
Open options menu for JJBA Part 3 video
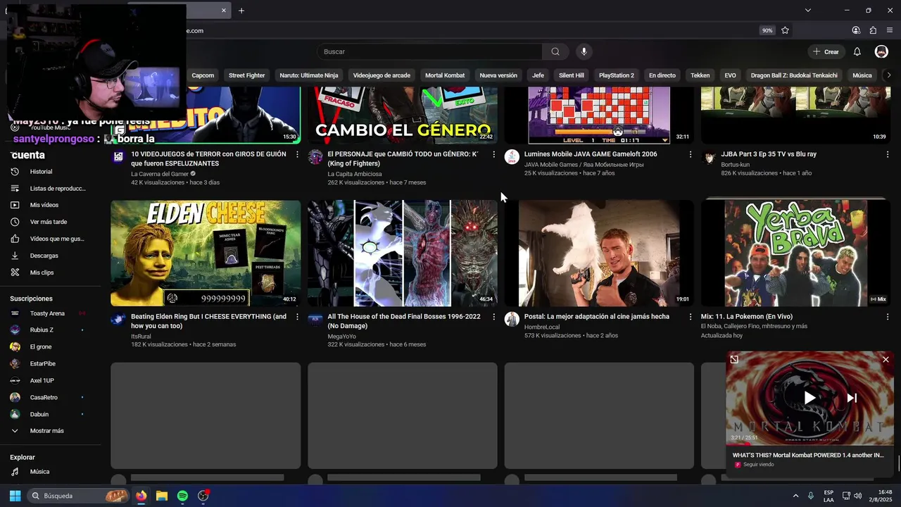pyautogui.click(x=887, y=154)
